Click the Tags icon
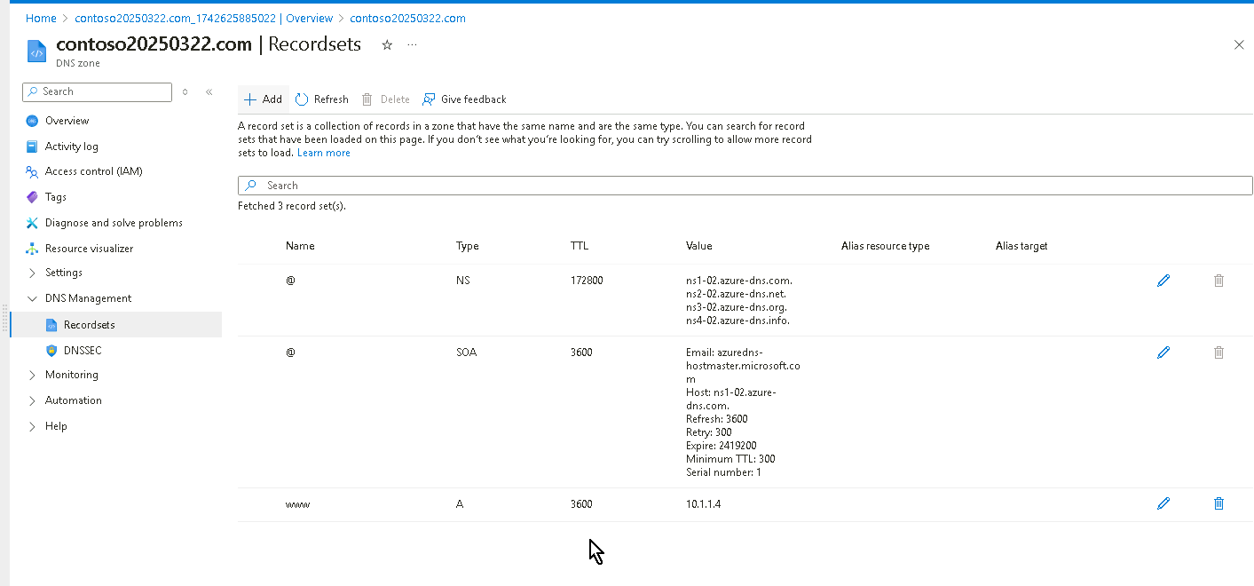The image size is (1254, 586). click(32, 197)
